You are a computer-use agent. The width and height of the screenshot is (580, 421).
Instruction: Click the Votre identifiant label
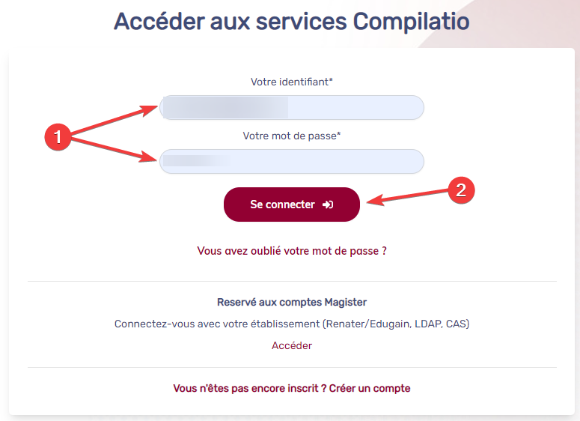coord(291,82)
